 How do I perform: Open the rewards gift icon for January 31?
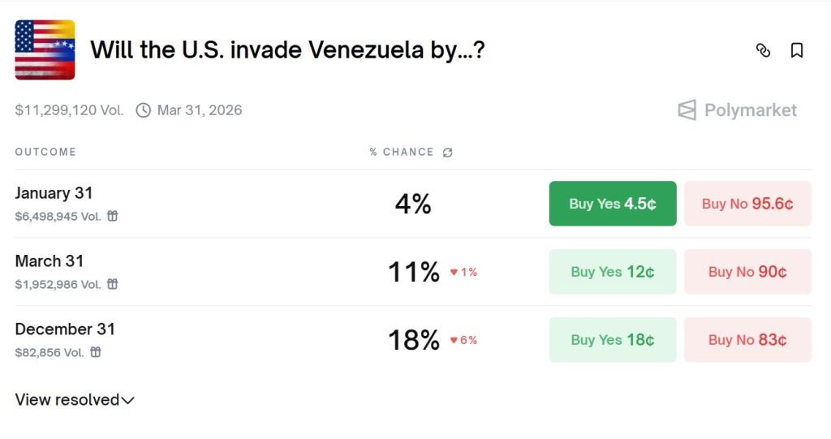click(112, 216)
